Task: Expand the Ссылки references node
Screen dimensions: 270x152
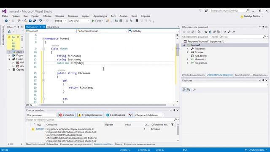Action: point(187,52)
